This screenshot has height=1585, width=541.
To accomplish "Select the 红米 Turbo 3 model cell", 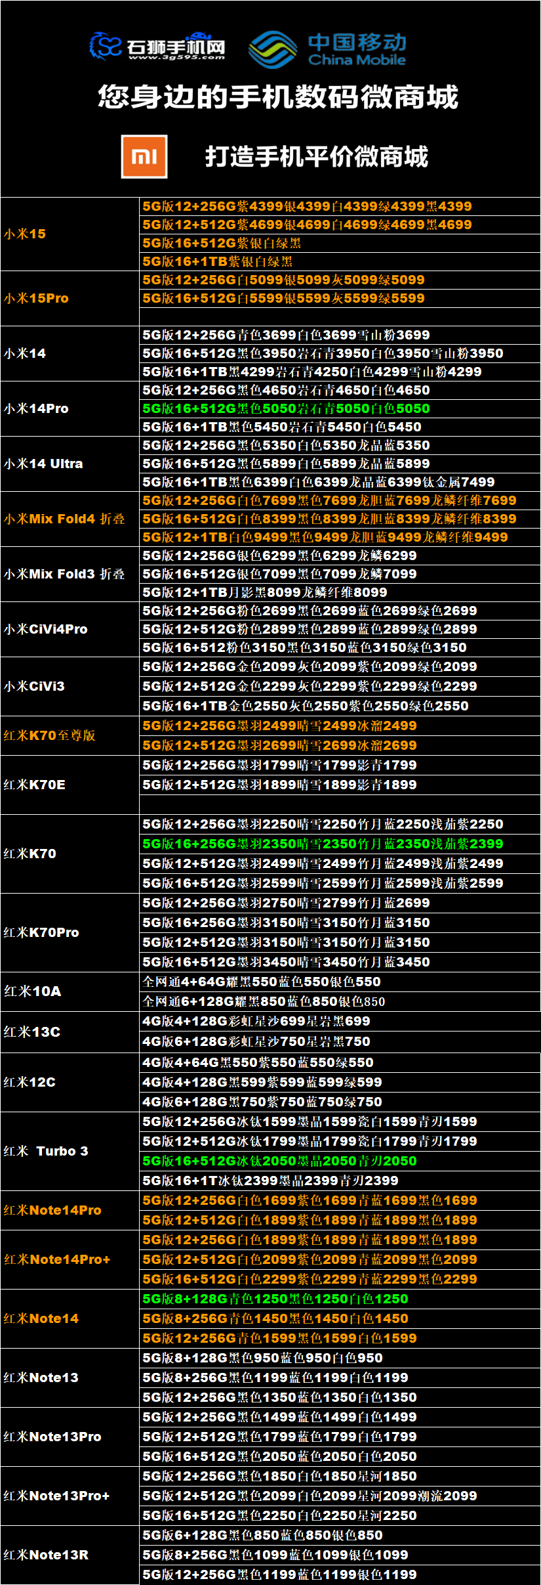I will click(70, 1151).
